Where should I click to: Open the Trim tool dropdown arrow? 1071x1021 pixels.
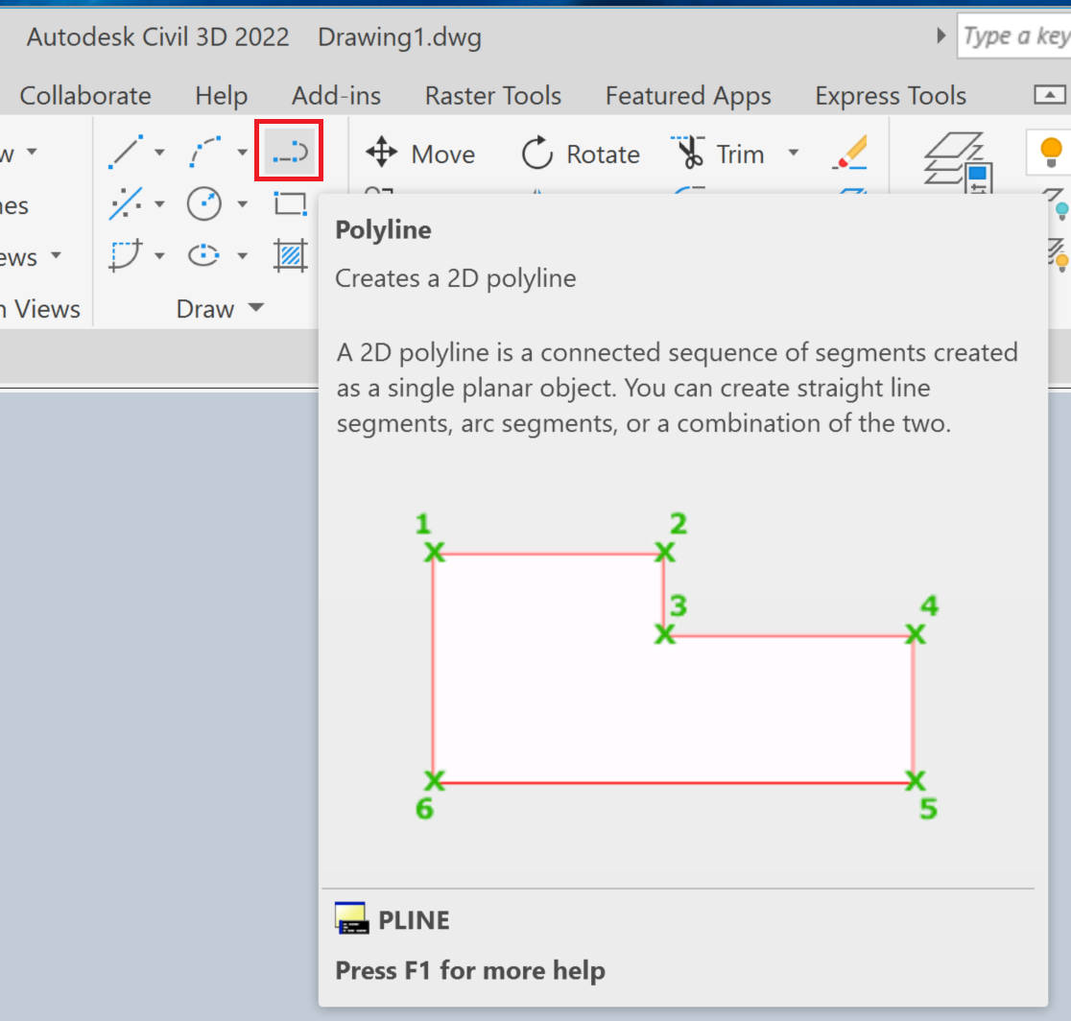[793, 154]
